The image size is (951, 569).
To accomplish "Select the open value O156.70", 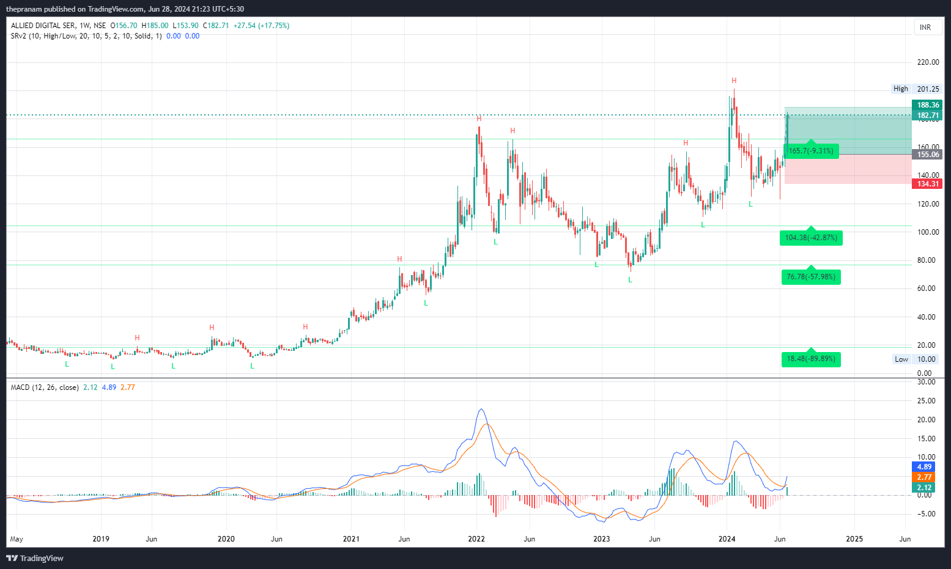I will 124,26.
